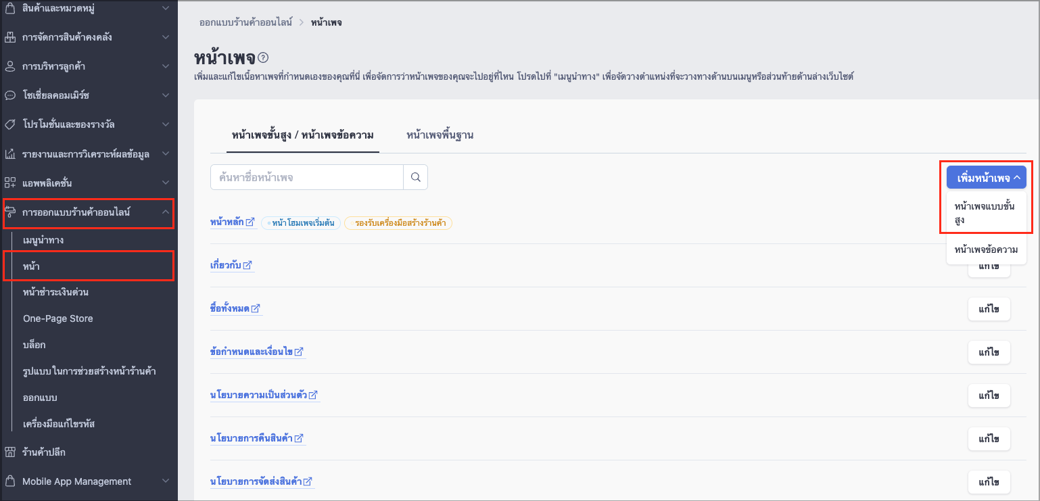1040x501 pixels.
Task: Collapse การออกแบบร้านค้าออนไลน์ chevron
Action: point(166,212)
